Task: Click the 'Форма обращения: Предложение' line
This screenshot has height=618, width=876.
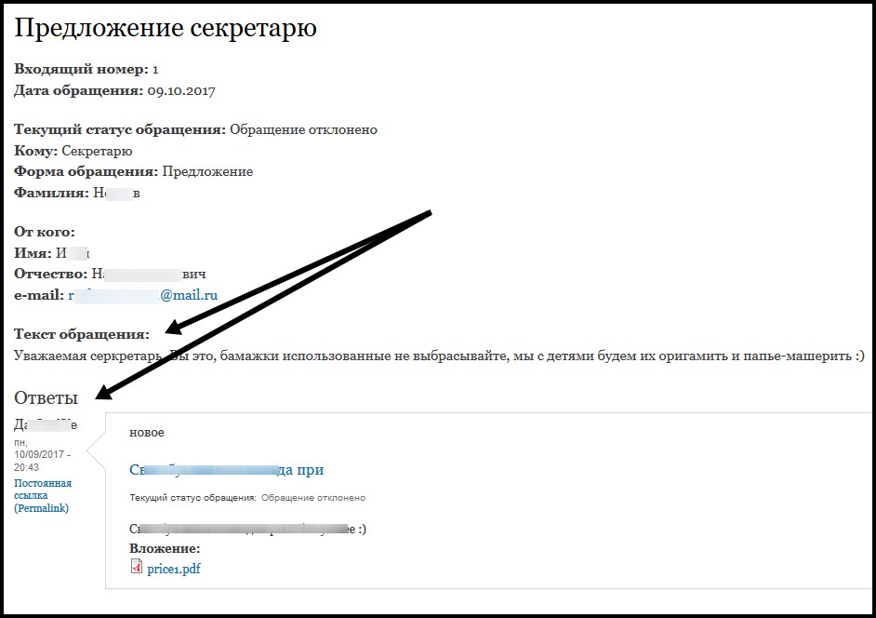Action: 133,171
